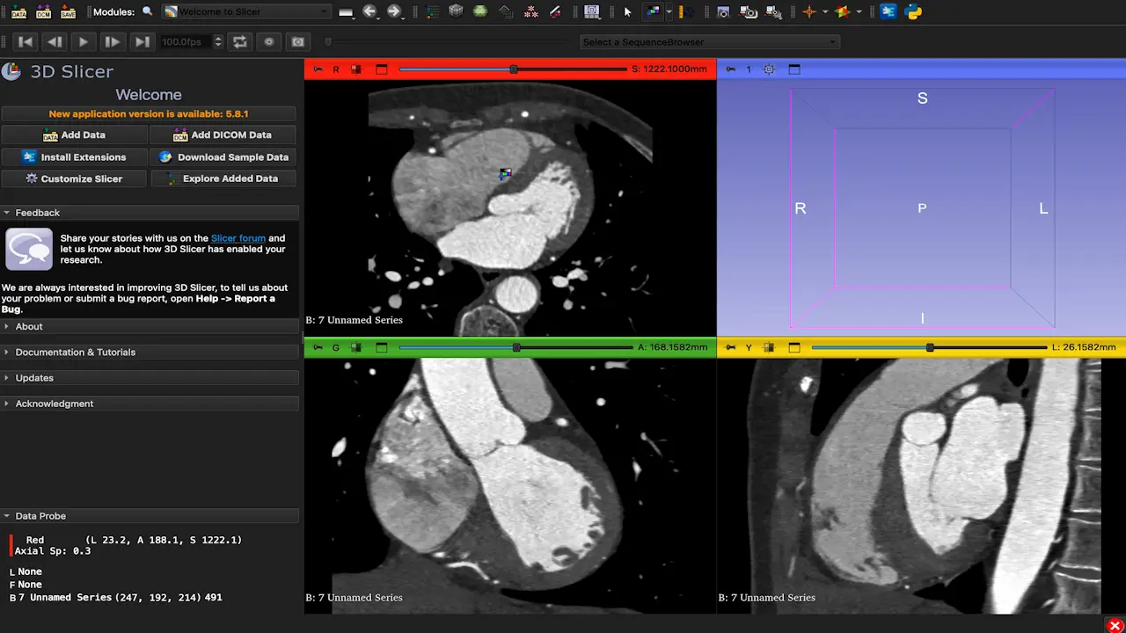Click new application version available notice
Image resolution: width=1126 pixels, height=633 pixels.
tap(149, 114)
